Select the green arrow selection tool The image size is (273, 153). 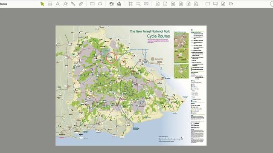pos(42,4)
